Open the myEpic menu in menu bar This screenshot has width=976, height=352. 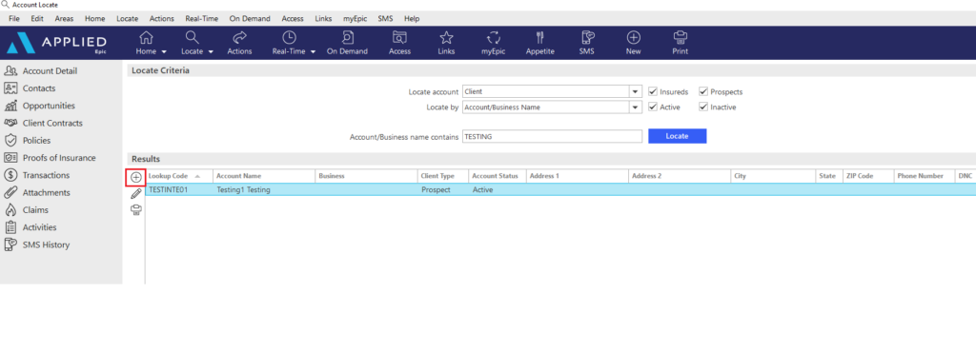tap(355, 19)
